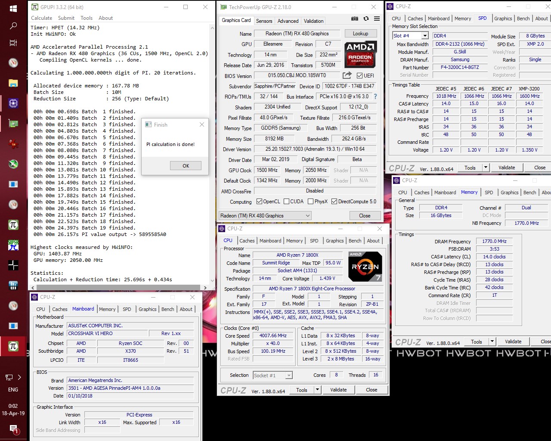551x441 pixels.
Task: Open the Advanced tab in GPU-Z
Action: [x=288, y=21]
